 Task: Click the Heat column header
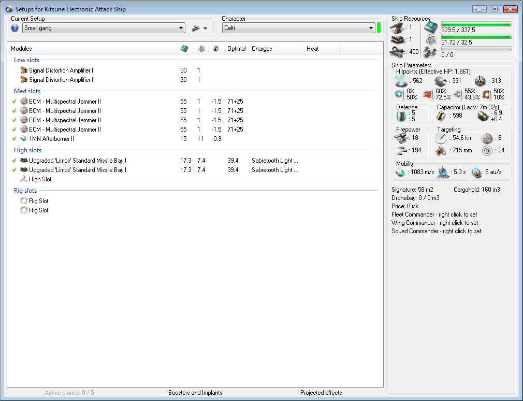[322, 49]
